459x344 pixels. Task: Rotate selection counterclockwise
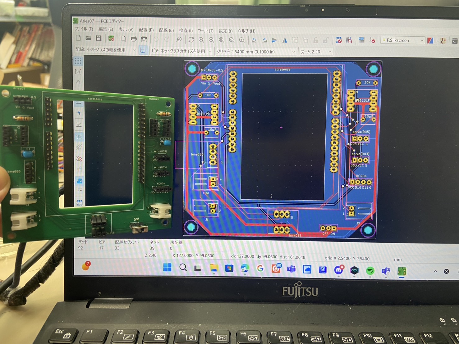(x=254, y=40)
